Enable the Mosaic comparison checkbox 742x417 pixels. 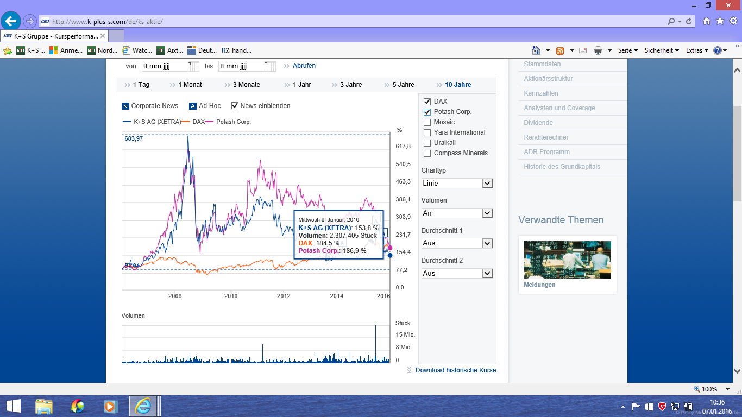coord(427,122)
